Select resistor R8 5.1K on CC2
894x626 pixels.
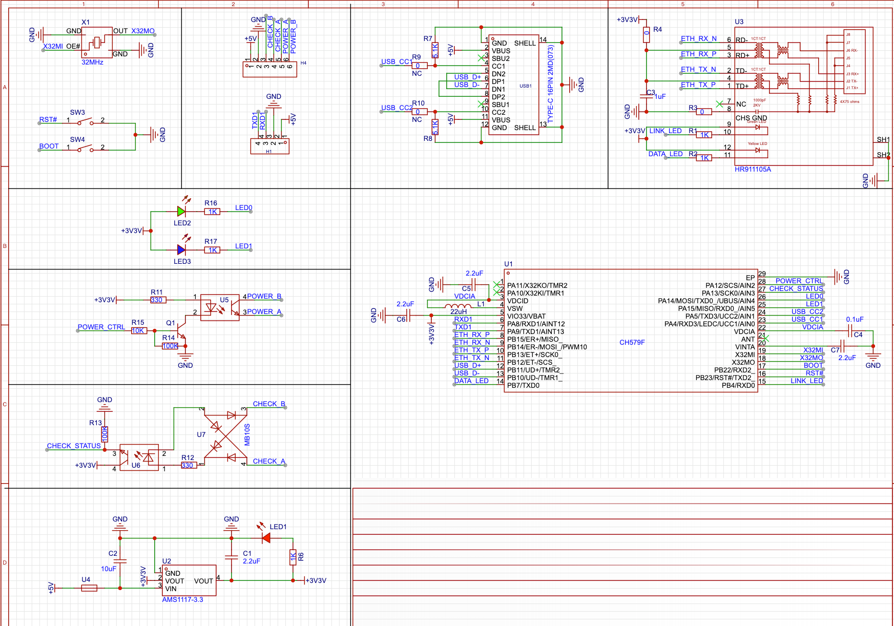435,127
